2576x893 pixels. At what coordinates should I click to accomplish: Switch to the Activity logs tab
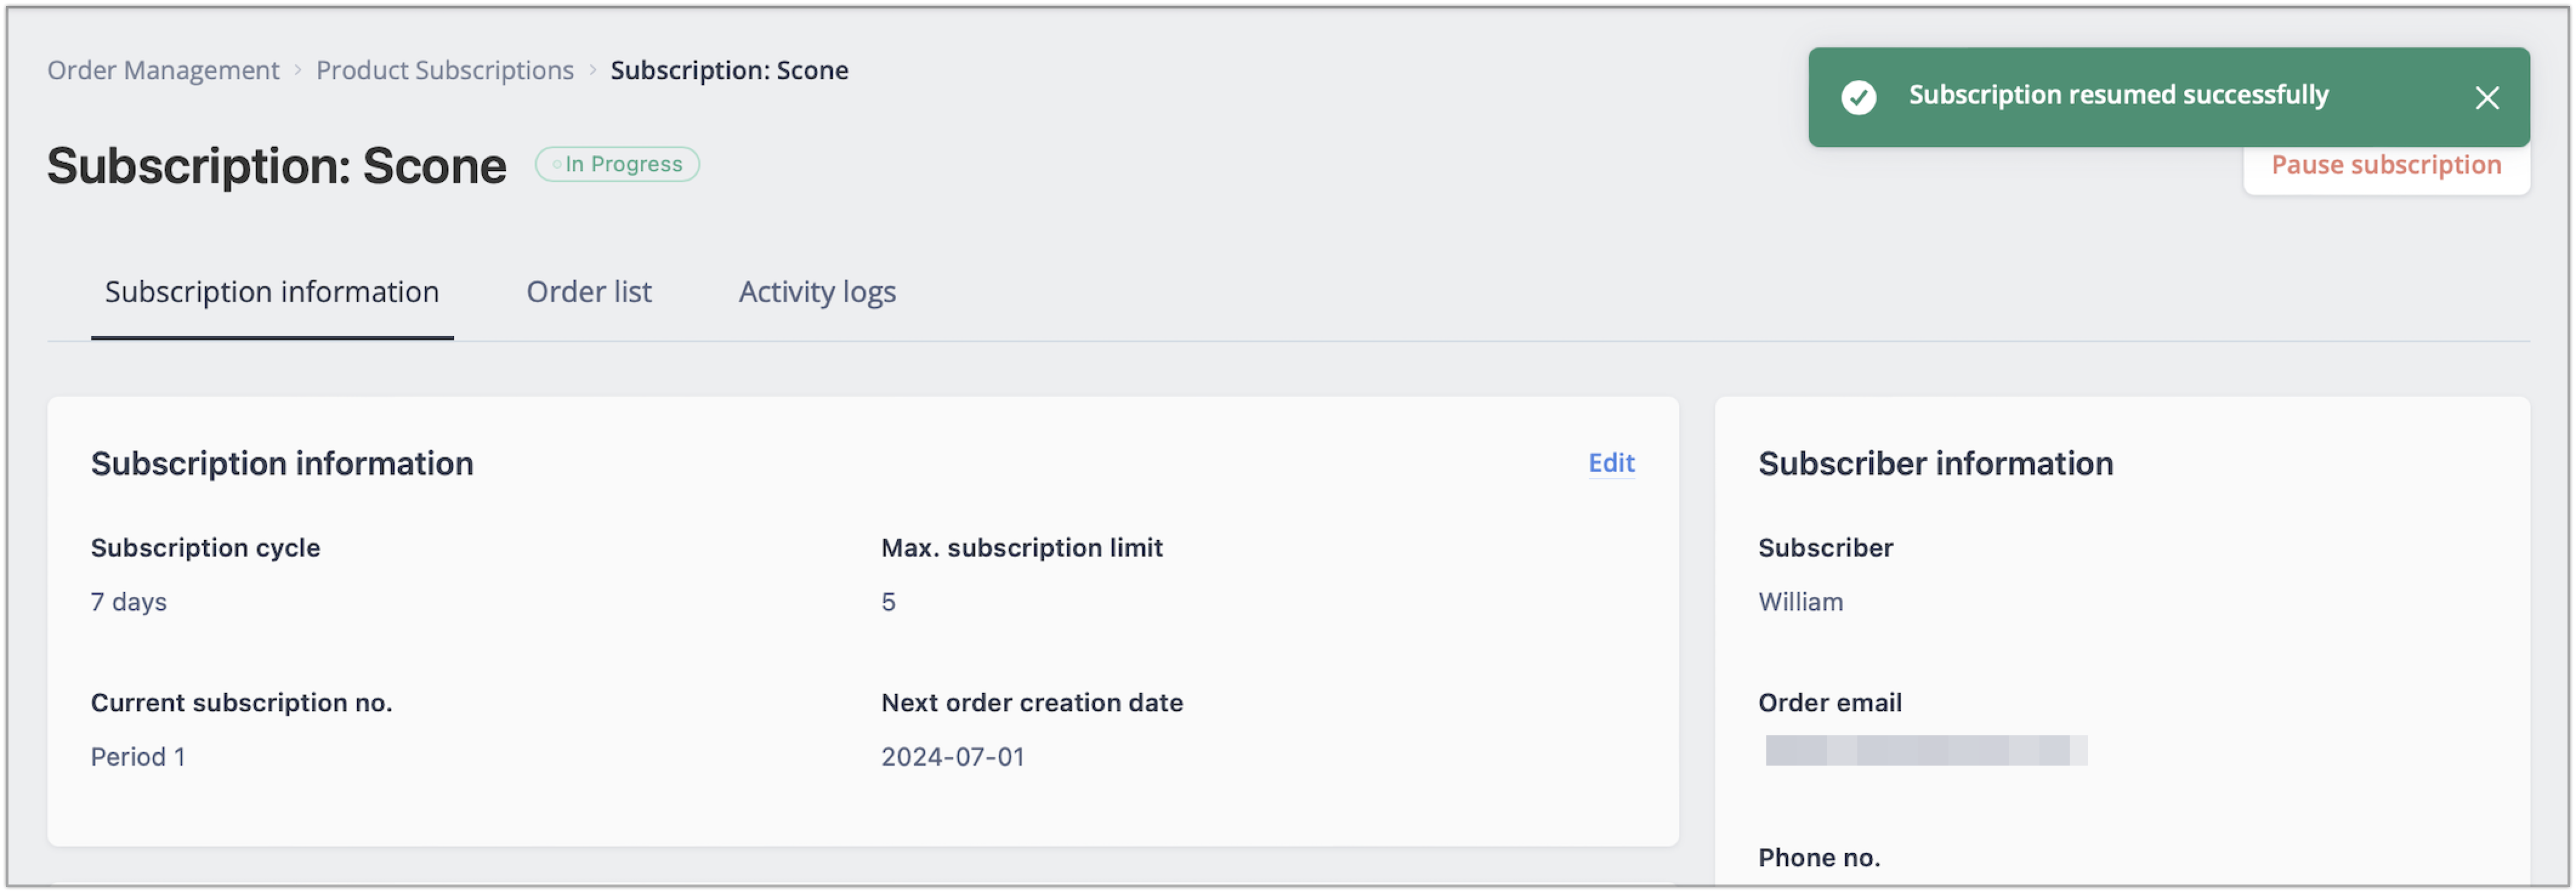[x=817, y=292]
